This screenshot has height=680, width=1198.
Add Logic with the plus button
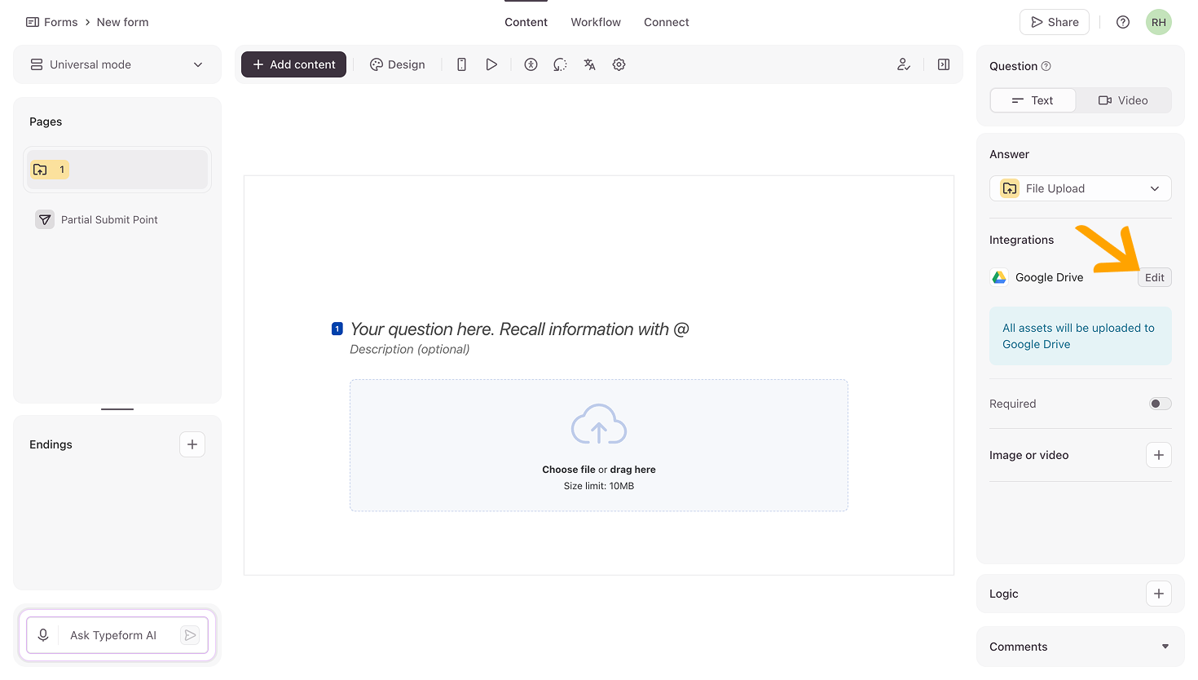click(1159, 594)
